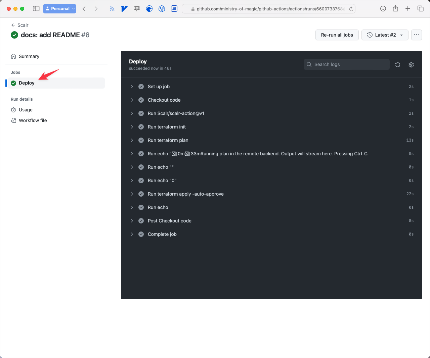Toggle the Safari sidebar icon
This screenshot has width=430, height=358.
pyautogui.click(x=36, y=9)
